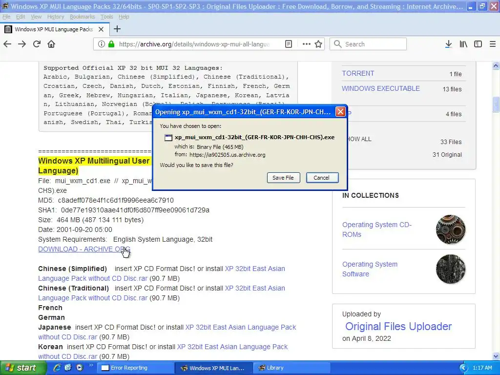
Task: Toggle reader view icon
Action: click(288, 44)
